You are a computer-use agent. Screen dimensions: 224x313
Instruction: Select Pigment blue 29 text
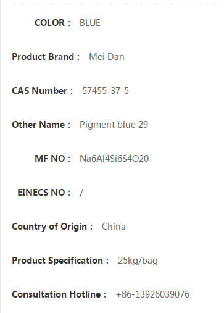[x=114, y=125]
